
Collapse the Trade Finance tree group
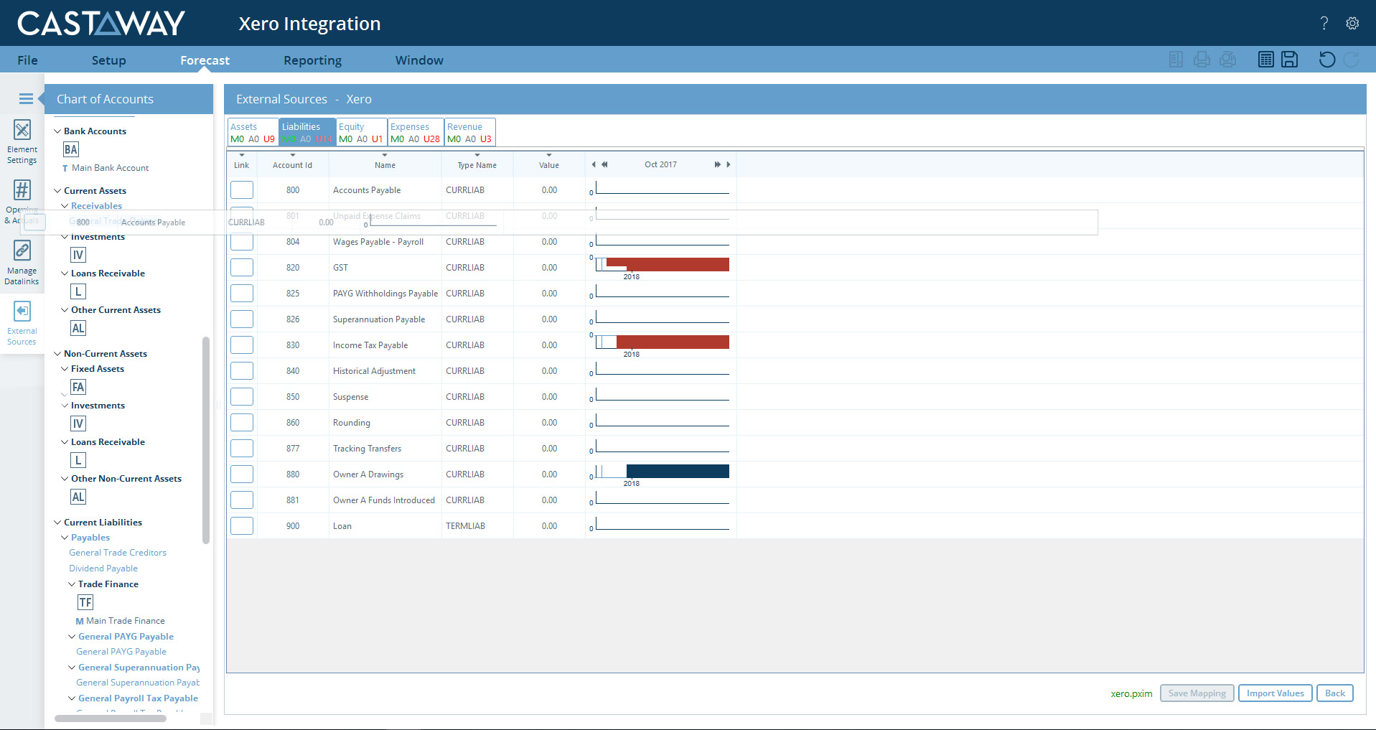(72, 584)
